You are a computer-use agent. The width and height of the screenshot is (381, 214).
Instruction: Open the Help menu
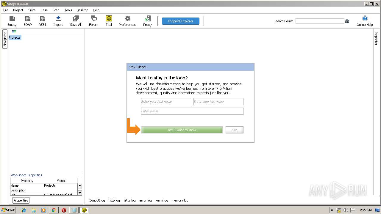point(96,10)
